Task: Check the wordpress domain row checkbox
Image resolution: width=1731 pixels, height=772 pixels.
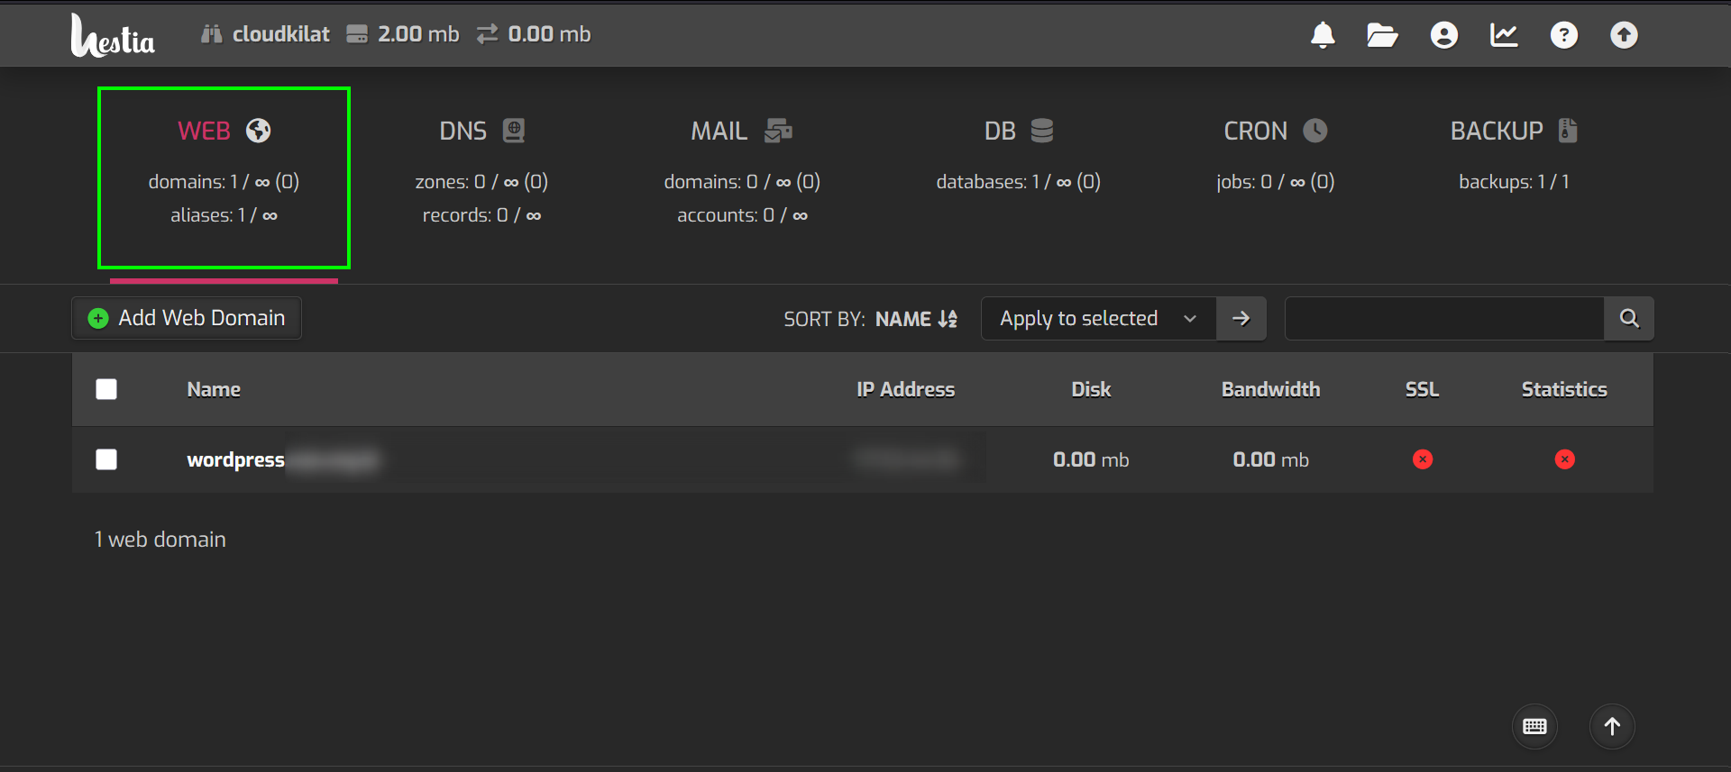Action: [x=106, y=459]
